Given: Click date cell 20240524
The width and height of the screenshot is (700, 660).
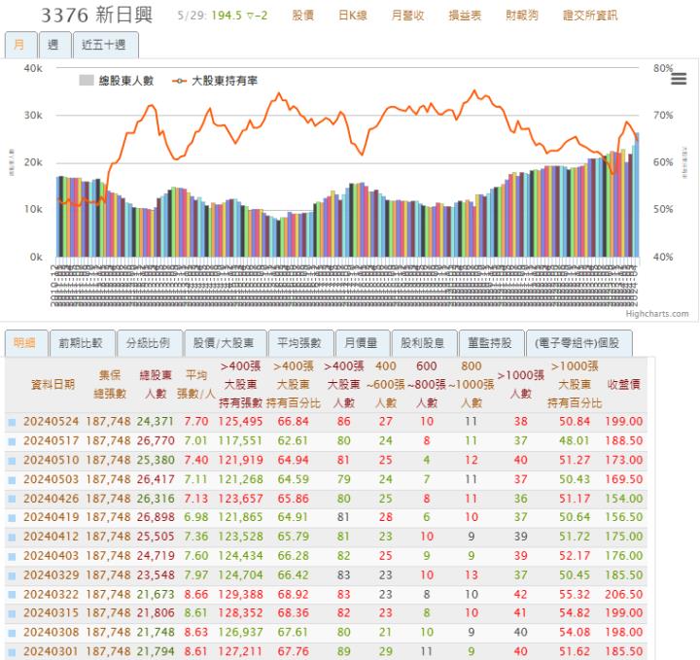Looking at the screenshot, I should 51,422.
